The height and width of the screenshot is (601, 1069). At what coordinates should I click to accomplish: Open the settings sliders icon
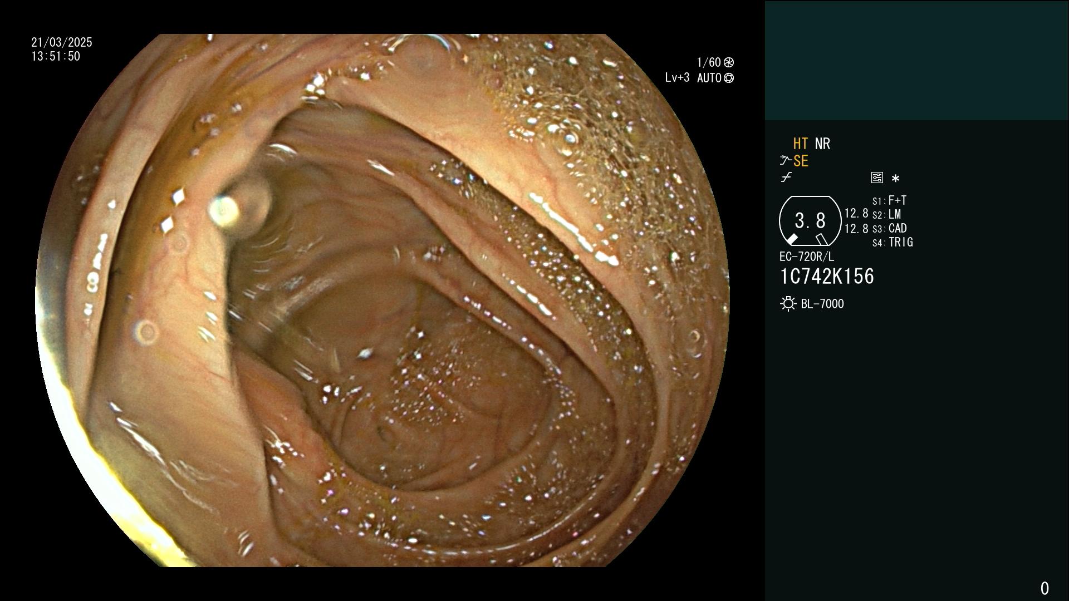pyautogui.click(x=877, y=178)
